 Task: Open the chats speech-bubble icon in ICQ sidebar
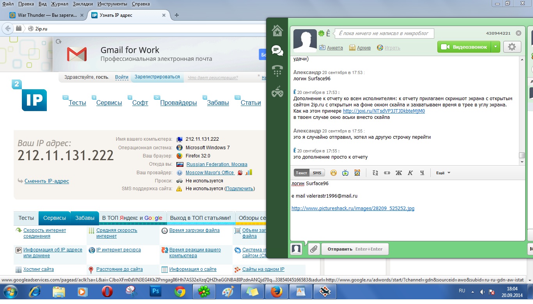[x=277, y=51]
